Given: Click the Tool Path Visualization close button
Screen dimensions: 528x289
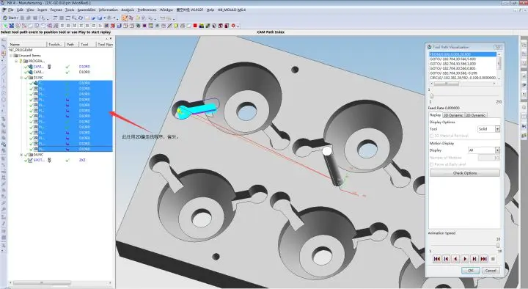Looking at the screenshot, I should (x=498, y=47).
